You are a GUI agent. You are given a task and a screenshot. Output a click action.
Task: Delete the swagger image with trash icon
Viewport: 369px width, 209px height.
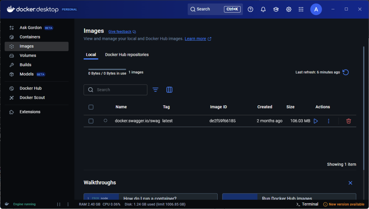[x=348, y=121]
